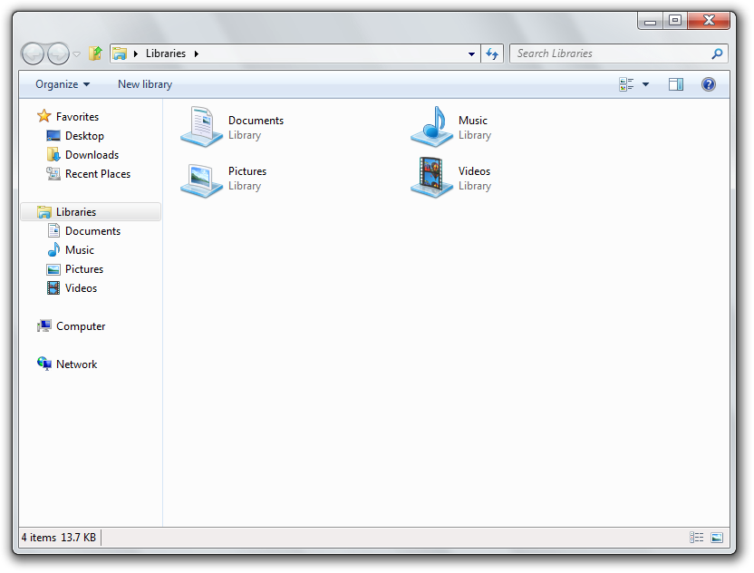Image resolution: width=754 pixels, height=573 pixels.
Task: Click the Change your view icon
Action: click(626, 84)
